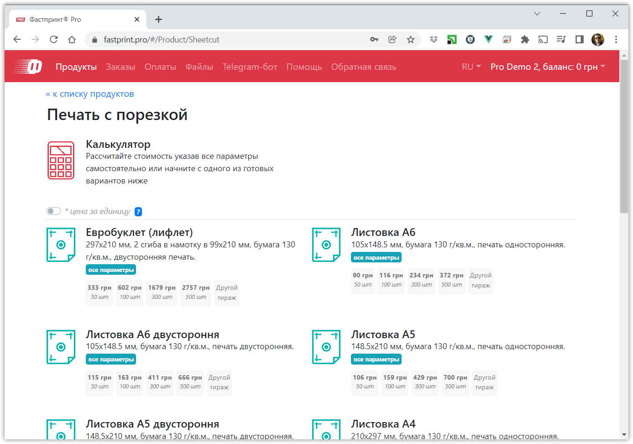Expand the Pro Demo 2 account menu
The image size is (633, 444).
[x=548, y=67]
